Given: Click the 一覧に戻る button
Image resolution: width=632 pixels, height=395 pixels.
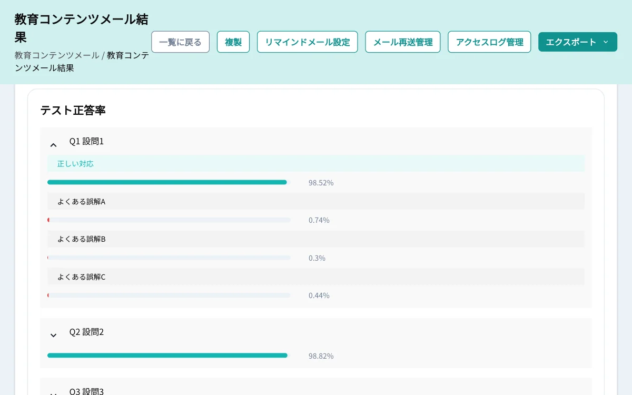Looking at the screenshot, I should [180, 42].
